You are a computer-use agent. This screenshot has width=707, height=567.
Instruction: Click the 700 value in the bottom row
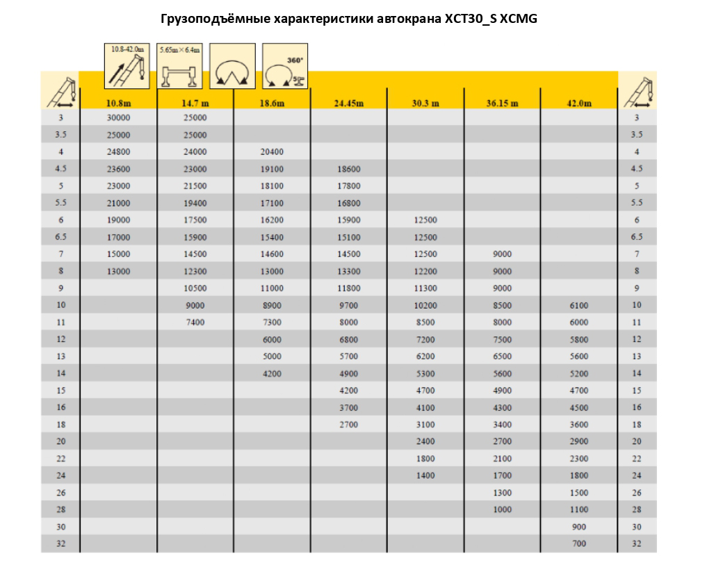point(578,544)
